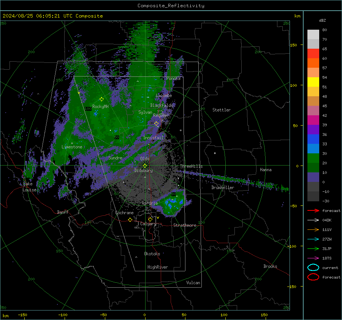Select the yellow diamond marker below Cochrane
The width and height of the screenshot is (342, 320).
pos(130,220)
